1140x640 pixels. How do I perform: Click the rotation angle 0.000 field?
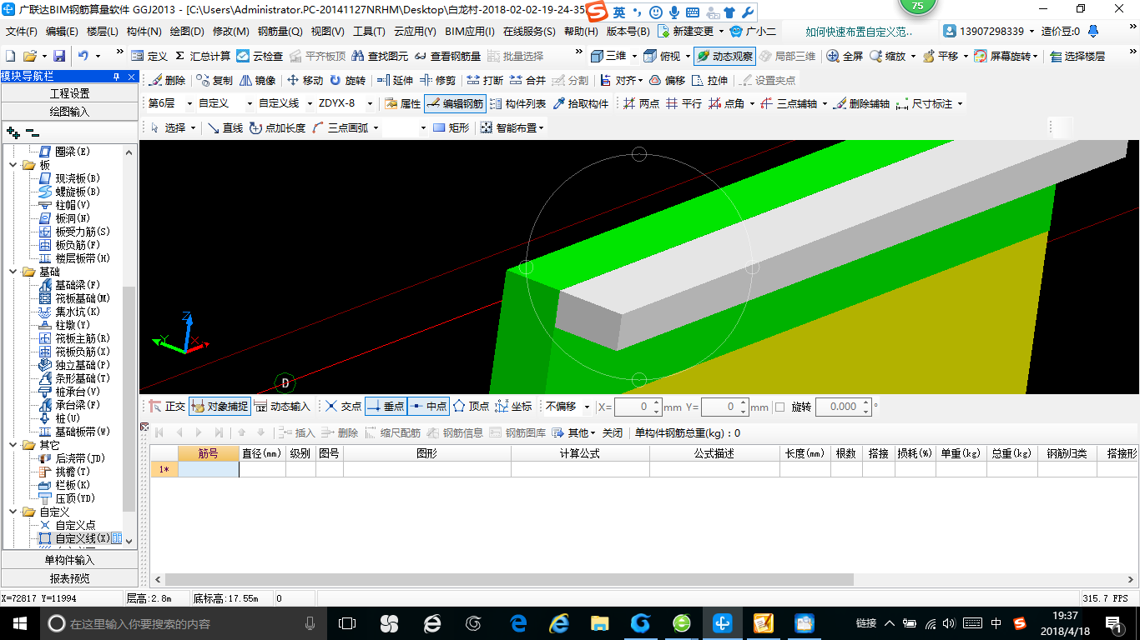(x=843, y=407)
